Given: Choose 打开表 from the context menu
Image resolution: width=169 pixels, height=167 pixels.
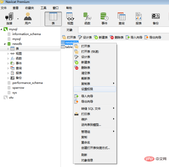Looking at the screenshot, I should coord(95,46).
